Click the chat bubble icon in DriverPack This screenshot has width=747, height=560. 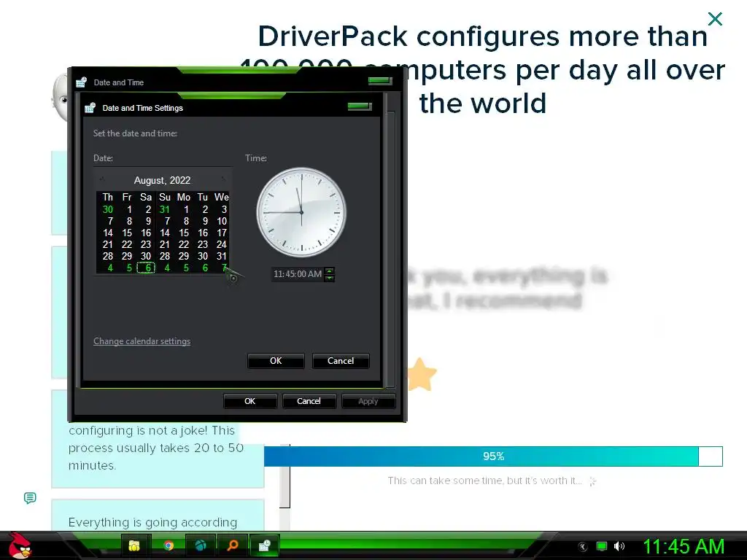coord(29,498)
